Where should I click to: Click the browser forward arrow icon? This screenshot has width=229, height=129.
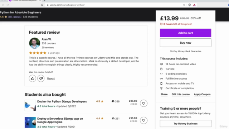coord(3,5)
